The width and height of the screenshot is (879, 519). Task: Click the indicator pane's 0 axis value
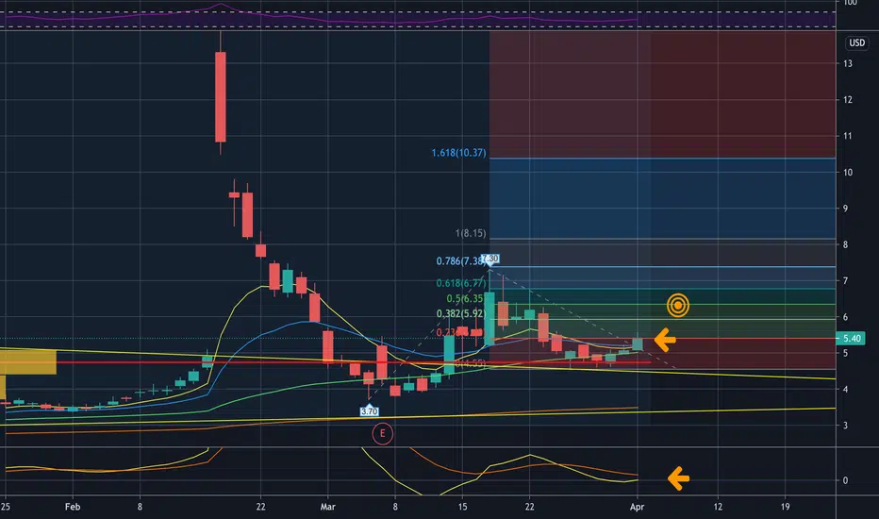pos(846,480)
